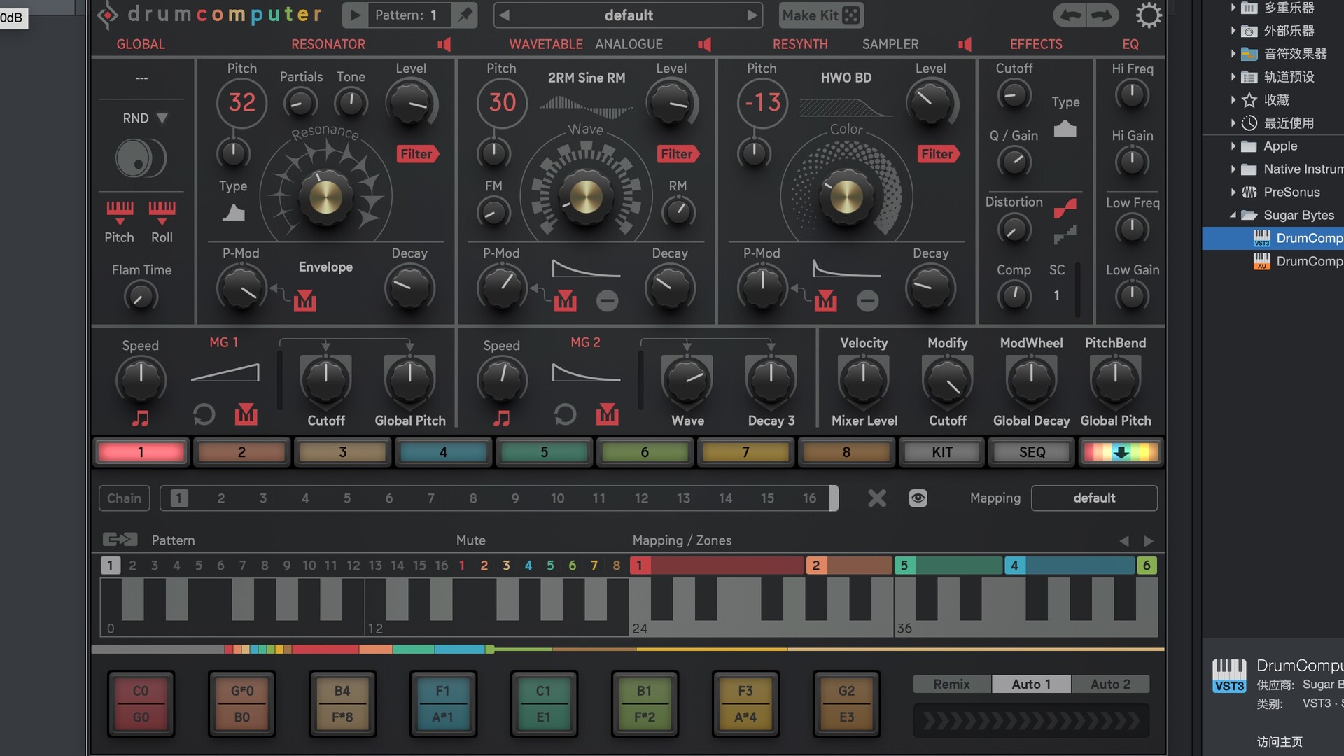This screenshot has height=756, width=1344.
Task: Click the MG 1 loop retrigger icon
Action: (x=204, y=415)
